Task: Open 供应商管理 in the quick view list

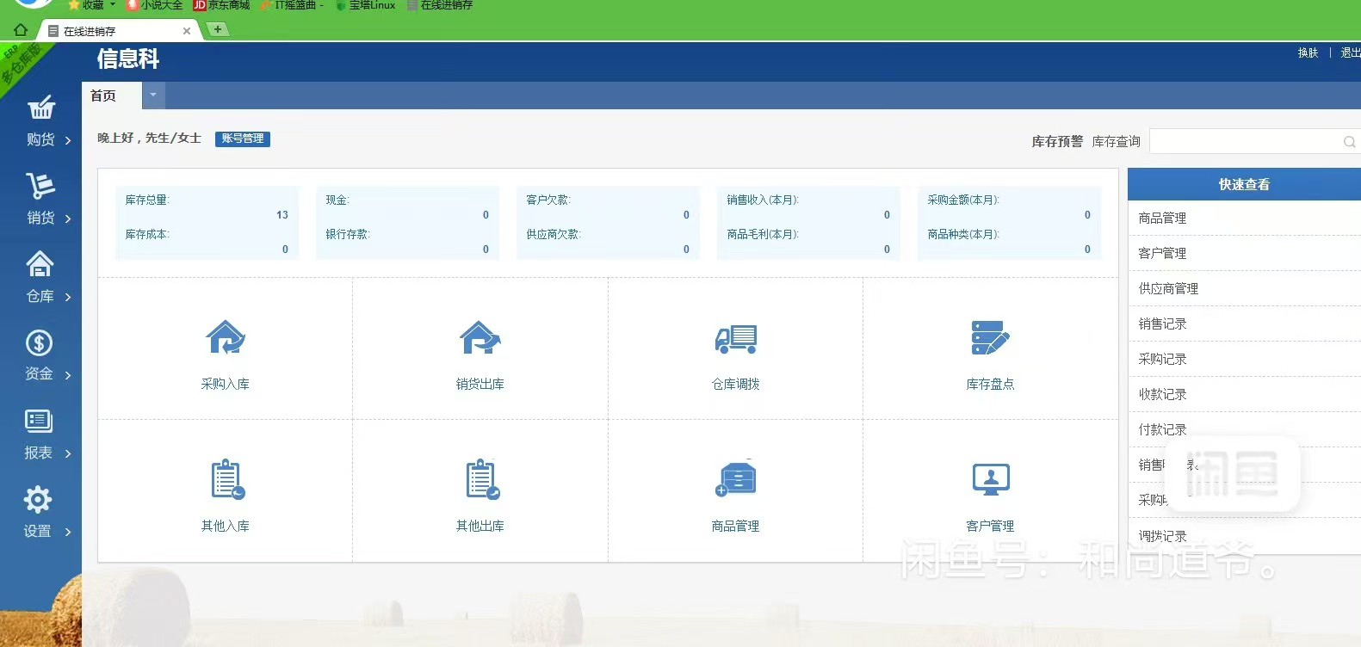Action: [1168, 289]
